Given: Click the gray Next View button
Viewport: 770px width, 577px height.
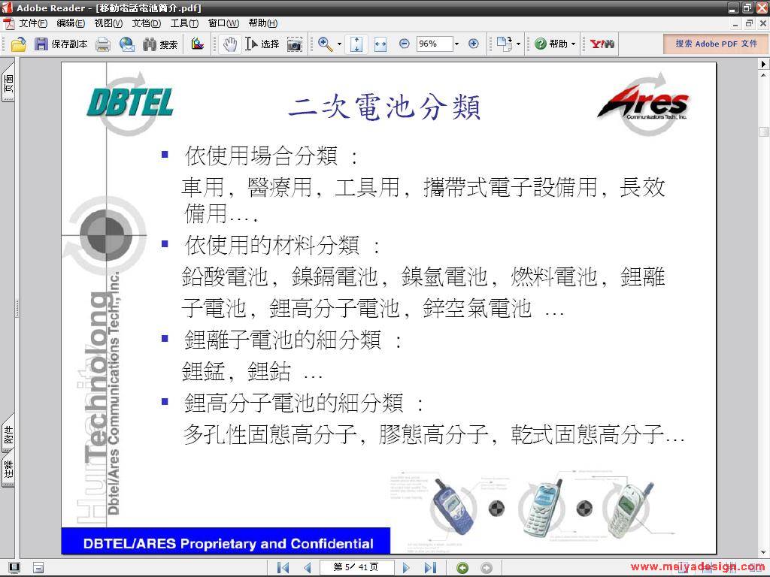Looking at the screenshot, I should click(x=487, y=568).
